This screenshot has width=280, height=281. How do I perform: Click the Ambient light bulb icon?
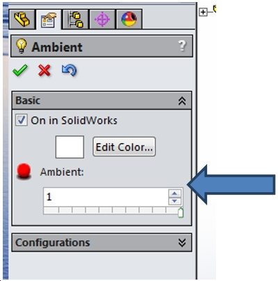click(22, 46)
